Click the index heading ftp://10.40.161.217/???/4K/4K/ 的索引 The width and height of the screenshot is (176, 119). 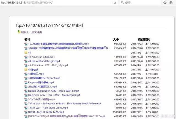pyautogui.click(x=50, y=25)
